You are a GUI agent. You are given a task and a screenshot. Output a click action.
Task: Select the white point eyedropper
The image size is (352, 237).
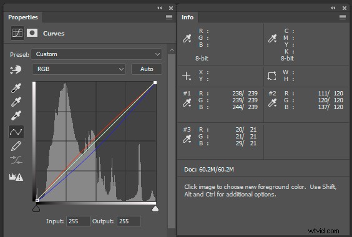[16, 115]
